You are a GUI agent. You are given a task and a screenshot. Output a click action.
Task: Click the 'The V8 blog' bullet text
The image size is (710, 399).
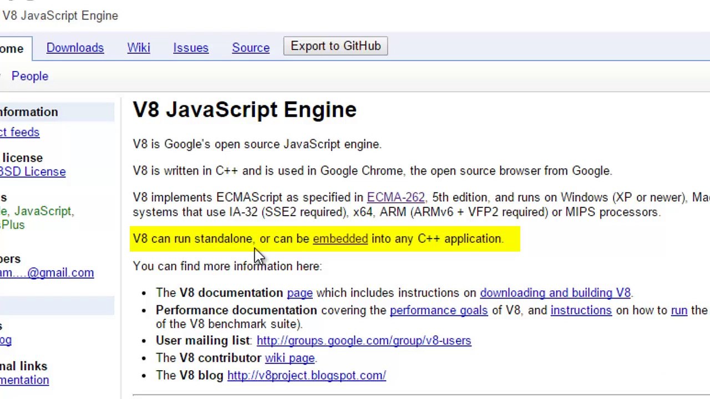[x=189, y=376]
